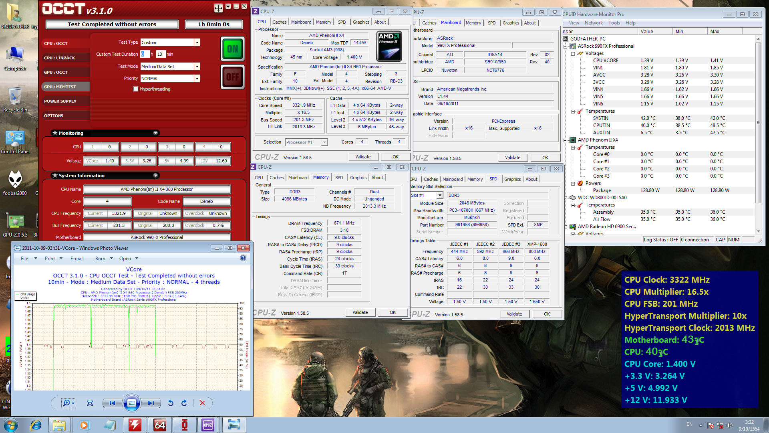Screen dimensions: 769x433
Task: Rotate image clockwise in Photo Viewer
Action: point(184,403)
